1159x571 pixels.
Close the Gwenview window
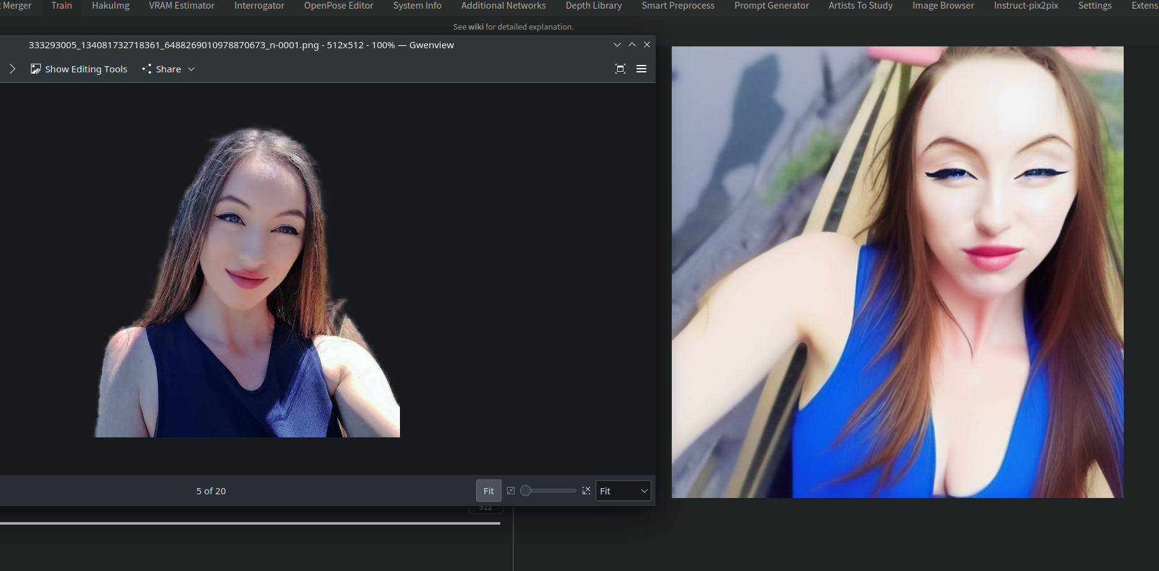tap(647, 45)
